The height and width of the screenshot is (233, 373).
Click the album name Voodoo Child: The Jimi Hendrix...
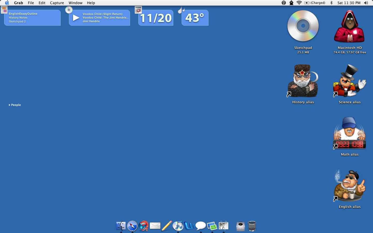click(106, 18)
